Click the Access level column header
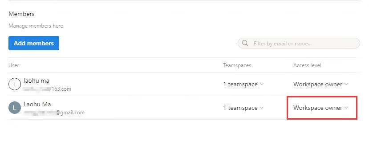 [x=307, y=65]
